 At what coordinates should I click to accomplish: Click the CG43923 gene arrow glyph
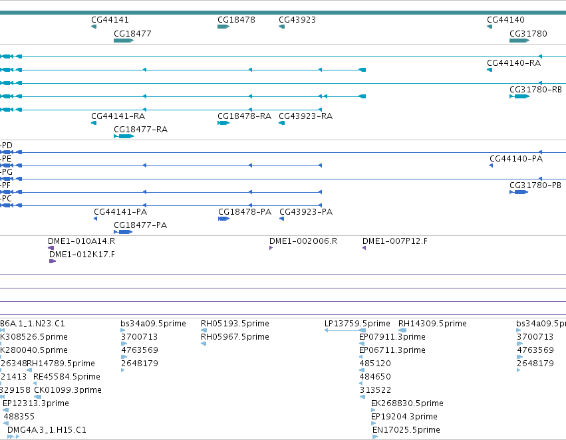tap(281, 27)
